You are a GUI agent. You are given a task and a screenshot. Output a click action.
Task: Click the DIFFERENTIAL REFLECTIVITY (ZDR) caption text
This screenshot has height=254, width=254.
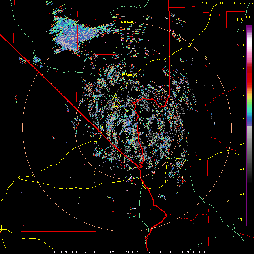click(x=91, y=252)
